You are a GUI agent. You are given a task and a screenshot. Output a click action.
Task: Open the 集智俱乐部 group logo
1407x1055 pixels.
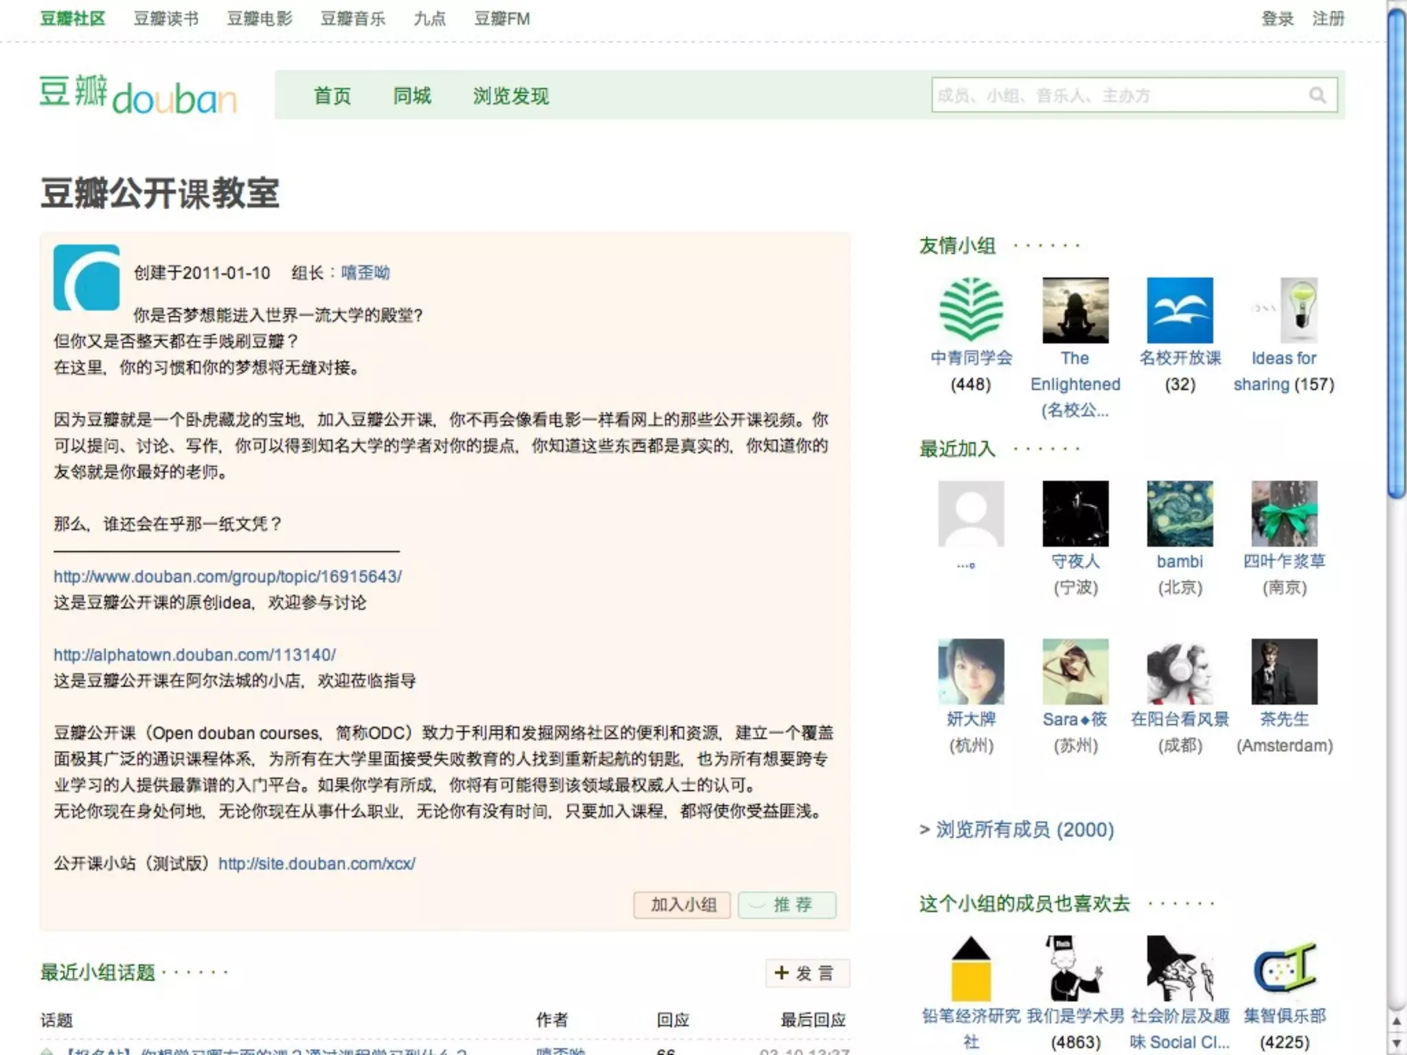tap(1284, 968)
